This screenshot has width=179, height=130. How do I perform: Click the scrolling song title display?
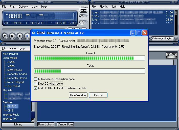(x=40, y=23)
